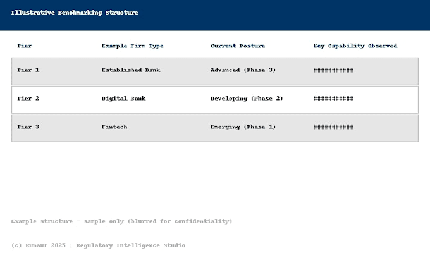
Task: Click the Fintech cell
Action: coord(114,127)
